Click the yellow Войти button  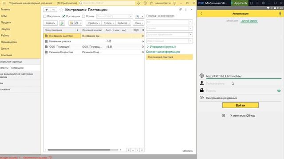[x=241, y=105]
